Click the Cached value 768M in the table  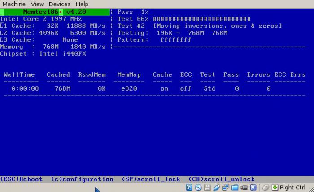coord(62,88)
